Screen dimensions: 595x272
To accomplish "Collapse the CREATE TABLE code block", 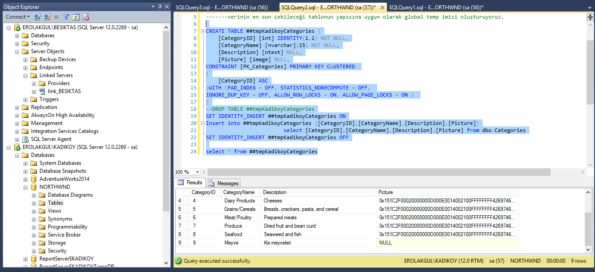I will point(203,31).
